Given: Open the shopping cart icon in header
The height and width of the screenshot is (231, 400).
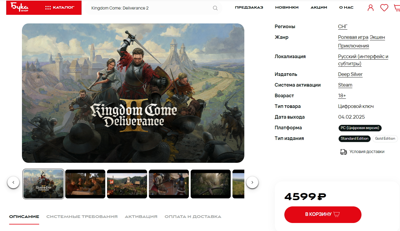Looking at the screenshot, I should tap(397, 8).
